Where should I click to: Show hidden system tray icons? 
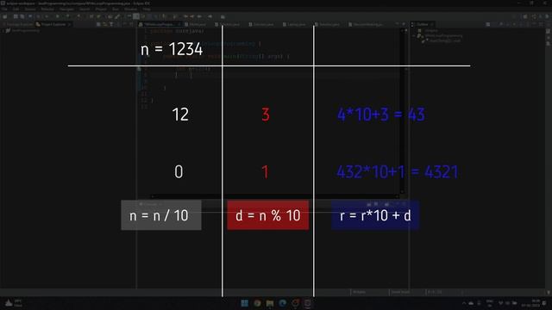464,303
